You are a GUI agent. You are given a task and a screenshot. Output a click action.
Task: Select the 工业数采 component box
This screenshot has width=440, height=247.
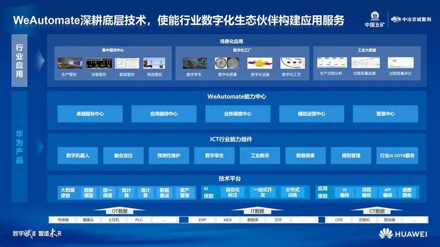(x=260, y=155)
